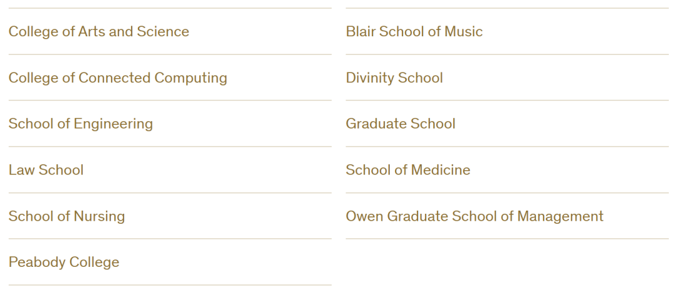Select the School of Medicine link
This screenshot has width=677, height=295.
[x=408, y=170]
